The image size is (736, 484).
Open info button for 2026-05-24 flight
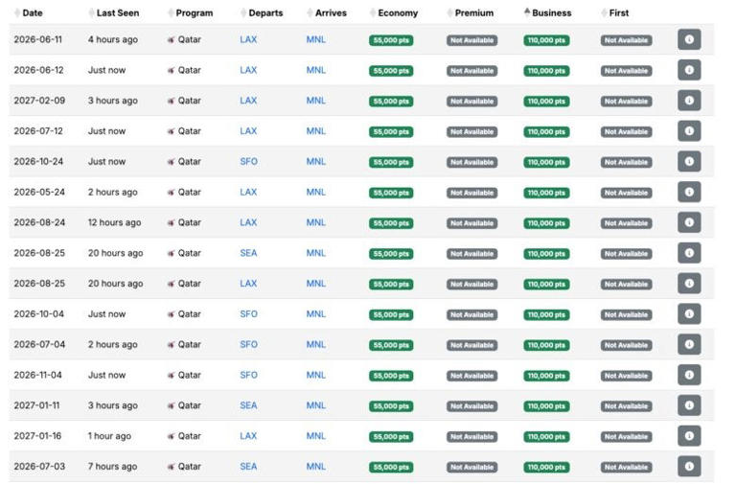click(x=689, y=192)
